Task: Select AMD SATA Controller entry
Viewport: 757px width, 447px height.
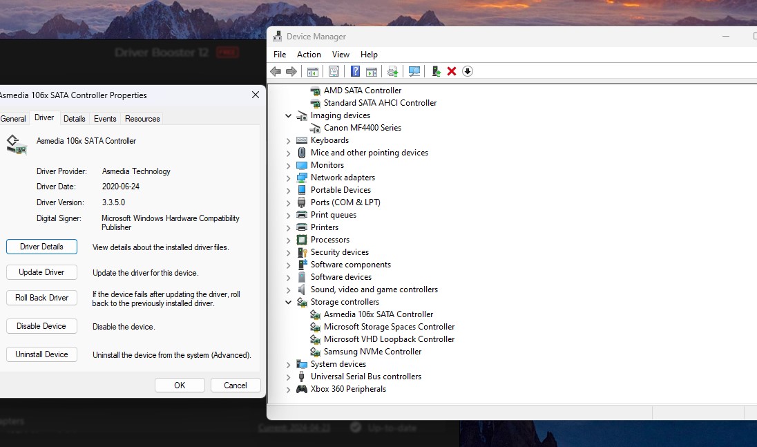Action: (363, 91)
